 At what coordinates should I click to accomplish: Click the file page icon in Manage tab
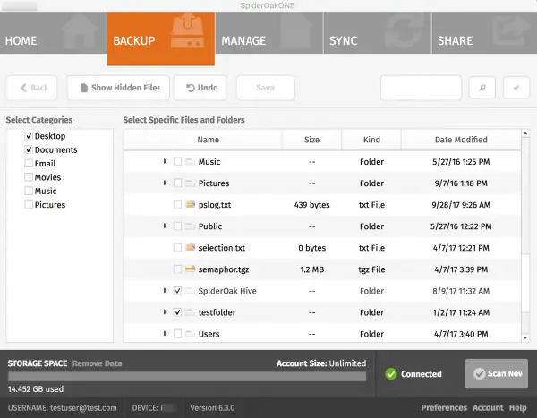[x=295, y=31]
